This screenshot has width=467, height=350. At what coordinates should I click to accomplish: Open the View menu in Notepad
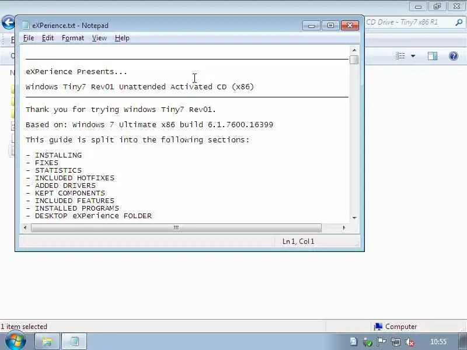click(x=99, y=38)
